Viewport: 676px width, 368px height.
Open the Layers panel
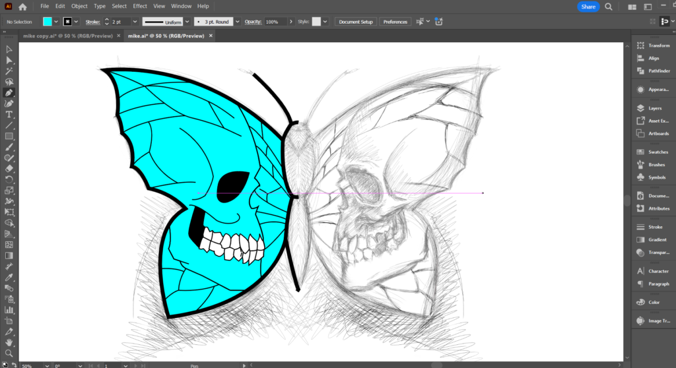tap(654, 108)
